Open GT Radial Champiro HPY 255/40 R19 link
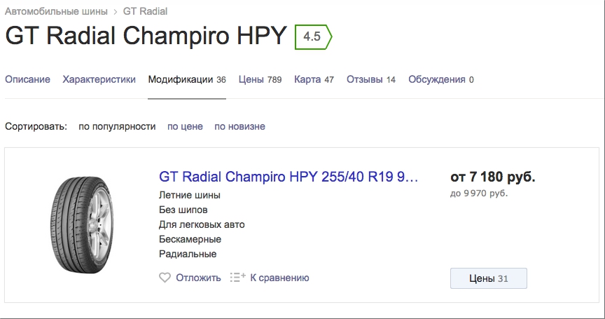Viewport: 605px width, 319px height. click(288, 177)
